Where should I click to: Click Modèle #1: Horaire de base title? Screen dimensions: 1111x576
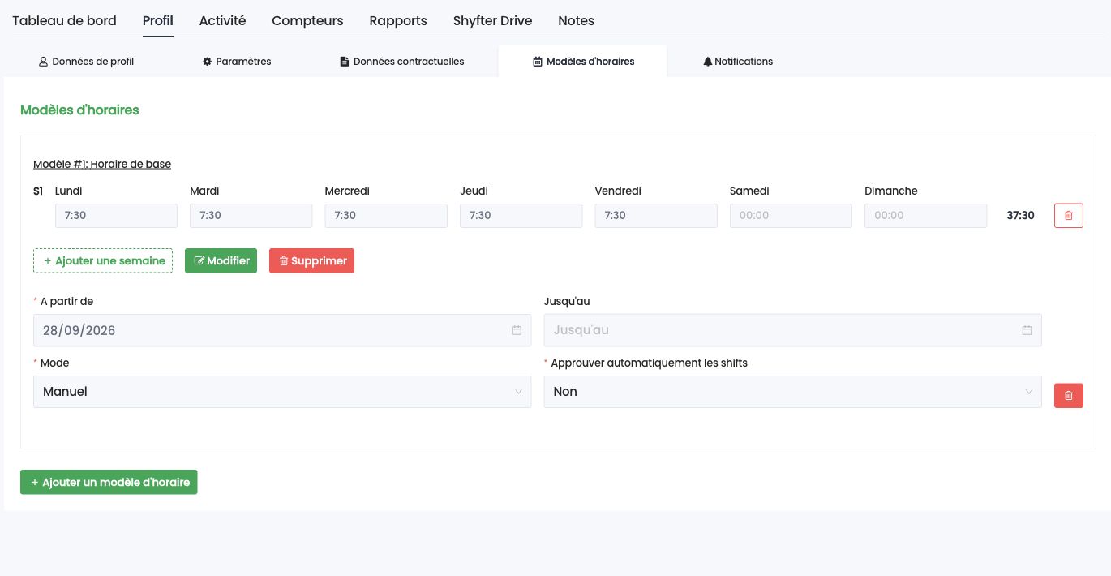tap(102, 164)
